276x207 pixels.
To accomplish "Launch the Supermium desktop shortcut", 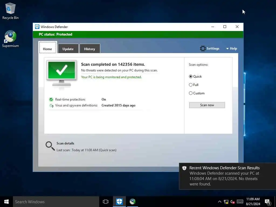I will tap(11, 39).
